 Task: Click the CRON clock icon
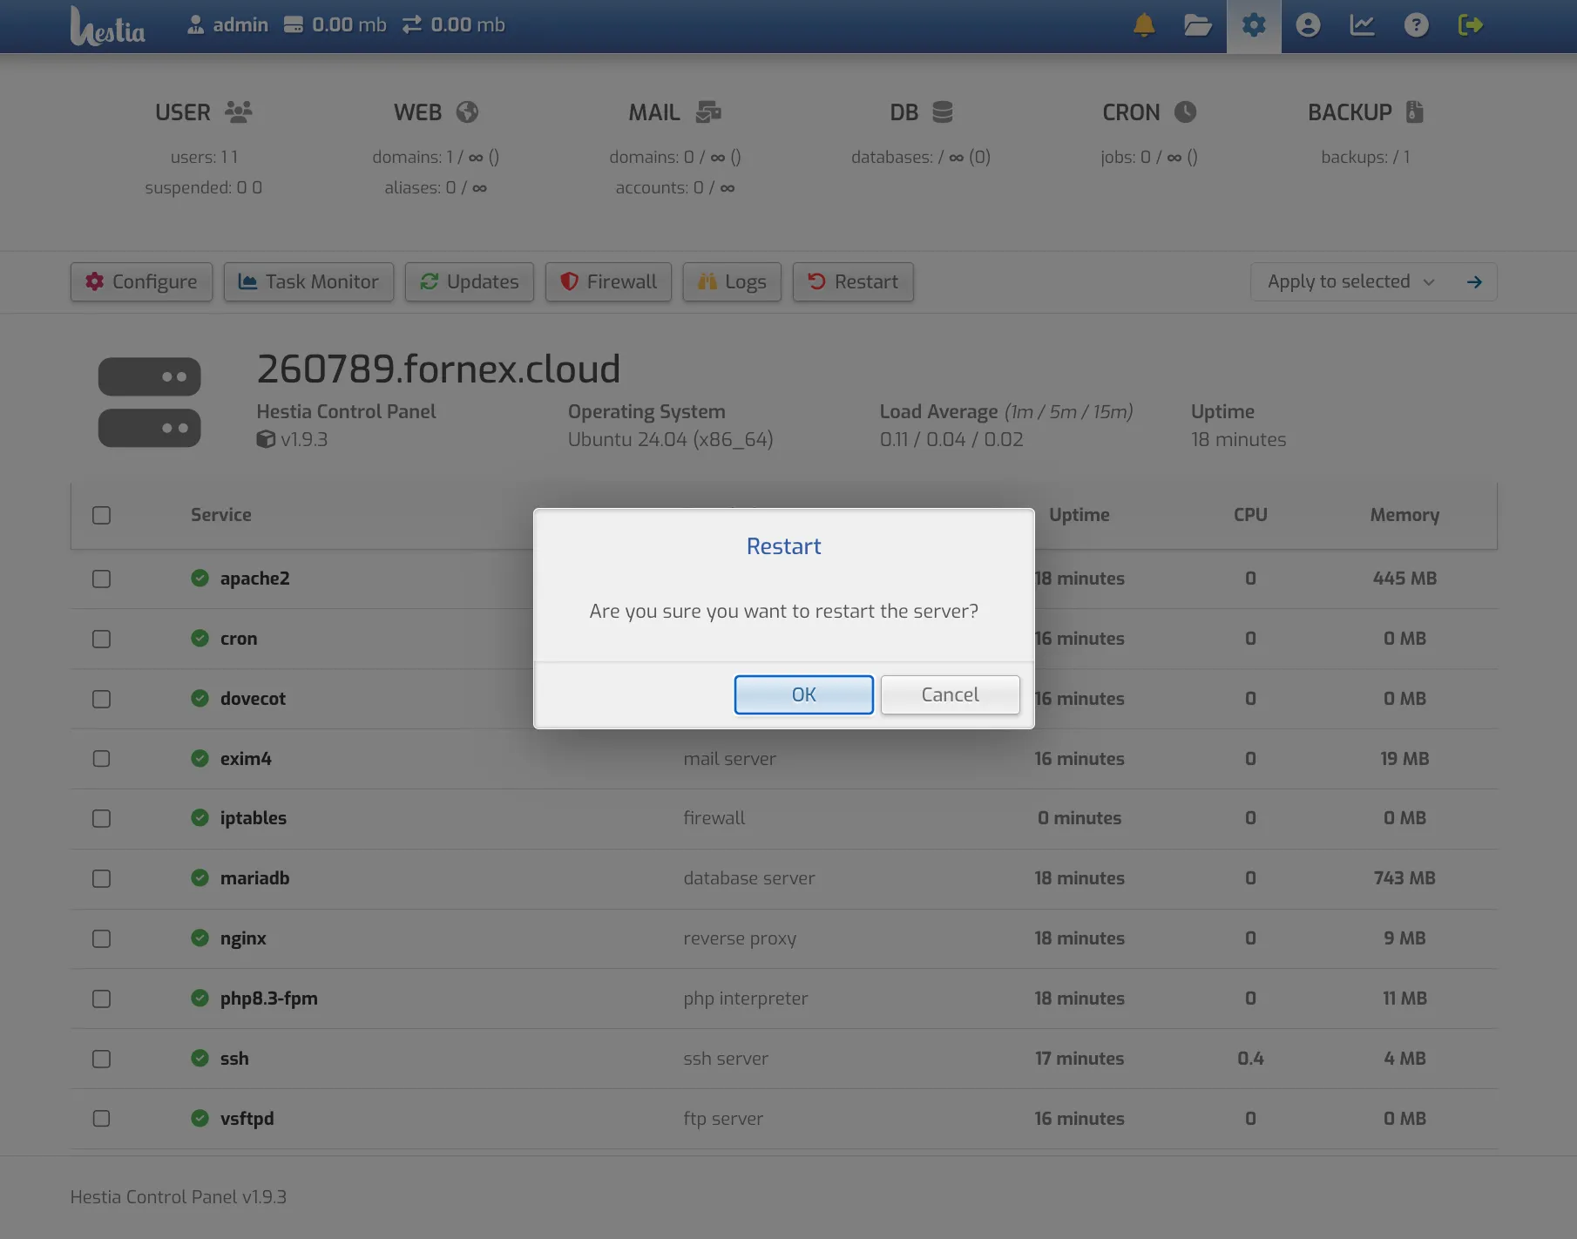tap(1185, 112)
